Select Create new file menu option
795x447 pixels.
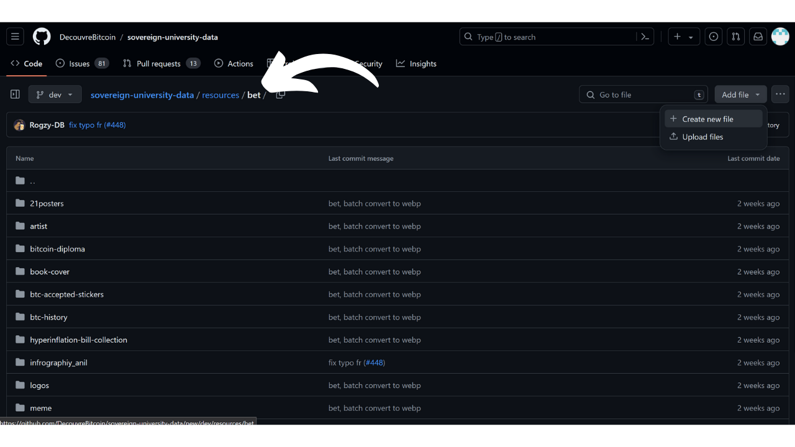pos(707,119)
